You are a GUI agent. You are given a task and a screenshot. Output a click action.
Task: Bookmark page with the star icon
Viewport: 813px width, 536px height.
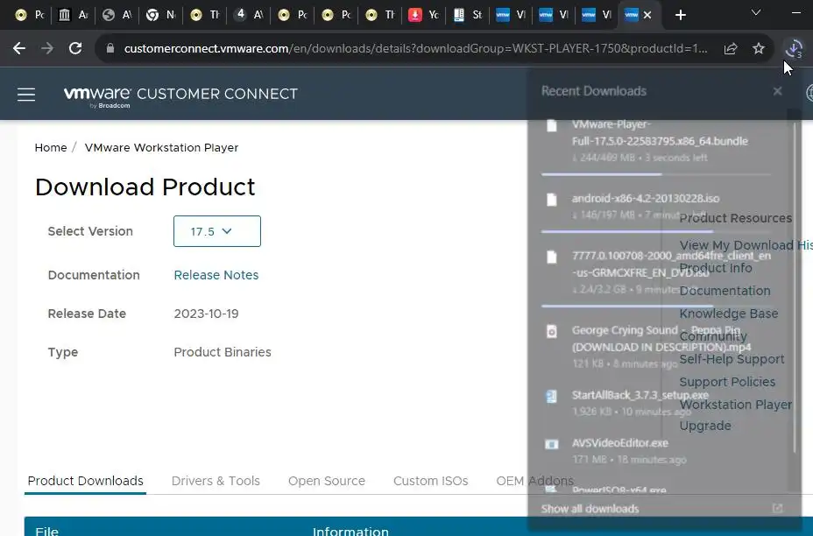tap(759, 49)
